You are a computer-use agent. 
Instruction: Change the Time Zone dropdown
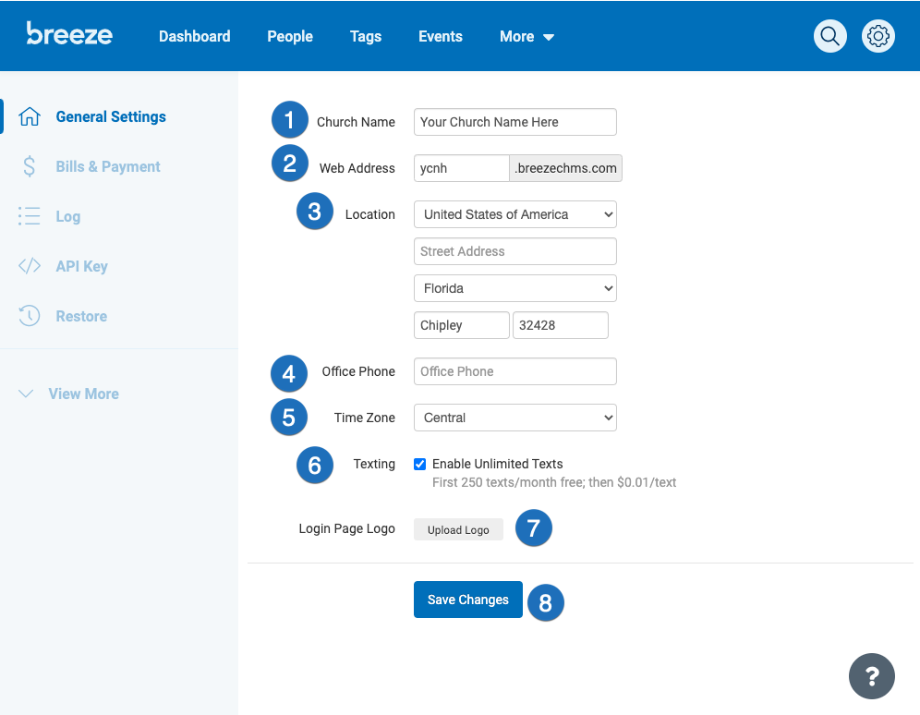[514, 417]
